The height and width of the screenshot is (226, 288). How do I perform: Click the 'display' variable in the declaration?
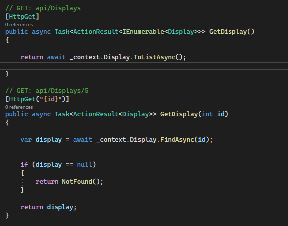click(49, 140)
